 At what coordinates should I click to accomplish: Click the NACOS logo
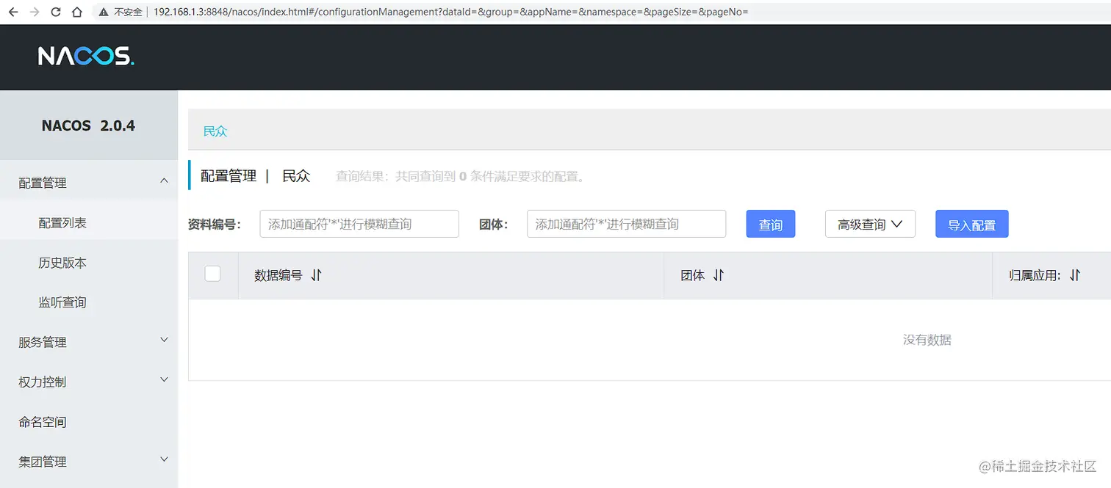pyautogui.click(x=86, y=57)
